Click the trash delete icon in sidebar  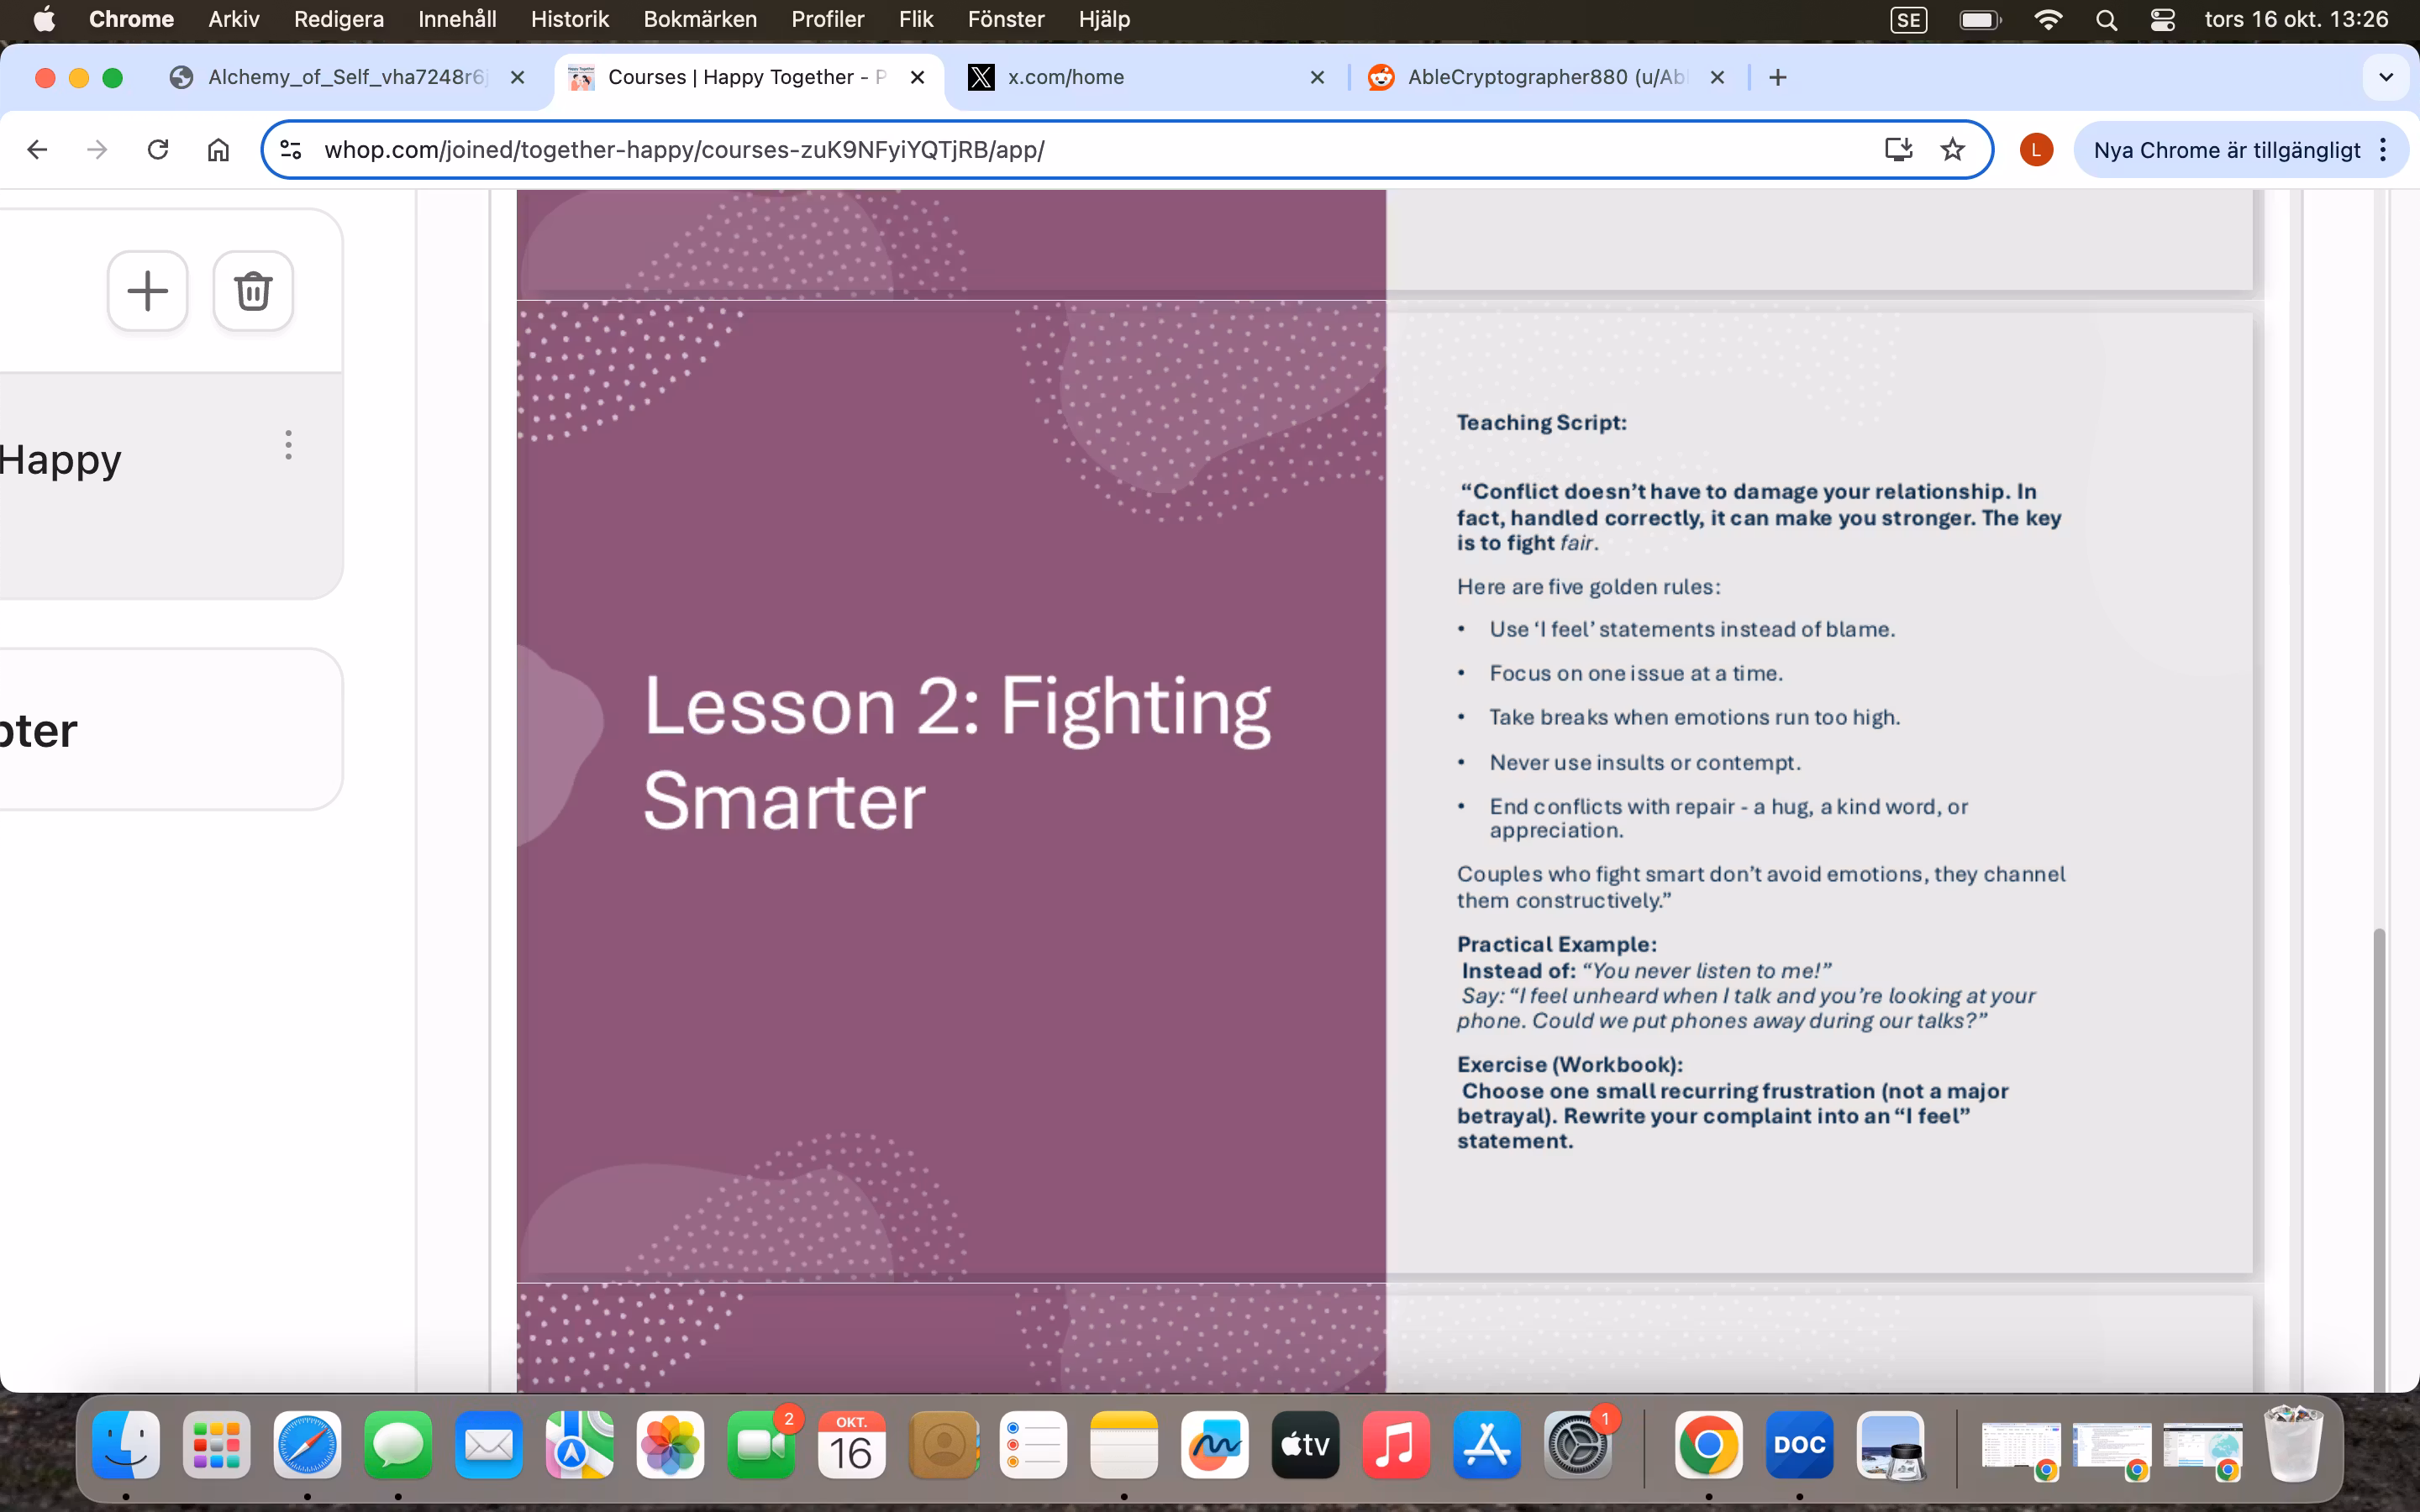coord(253,291)
